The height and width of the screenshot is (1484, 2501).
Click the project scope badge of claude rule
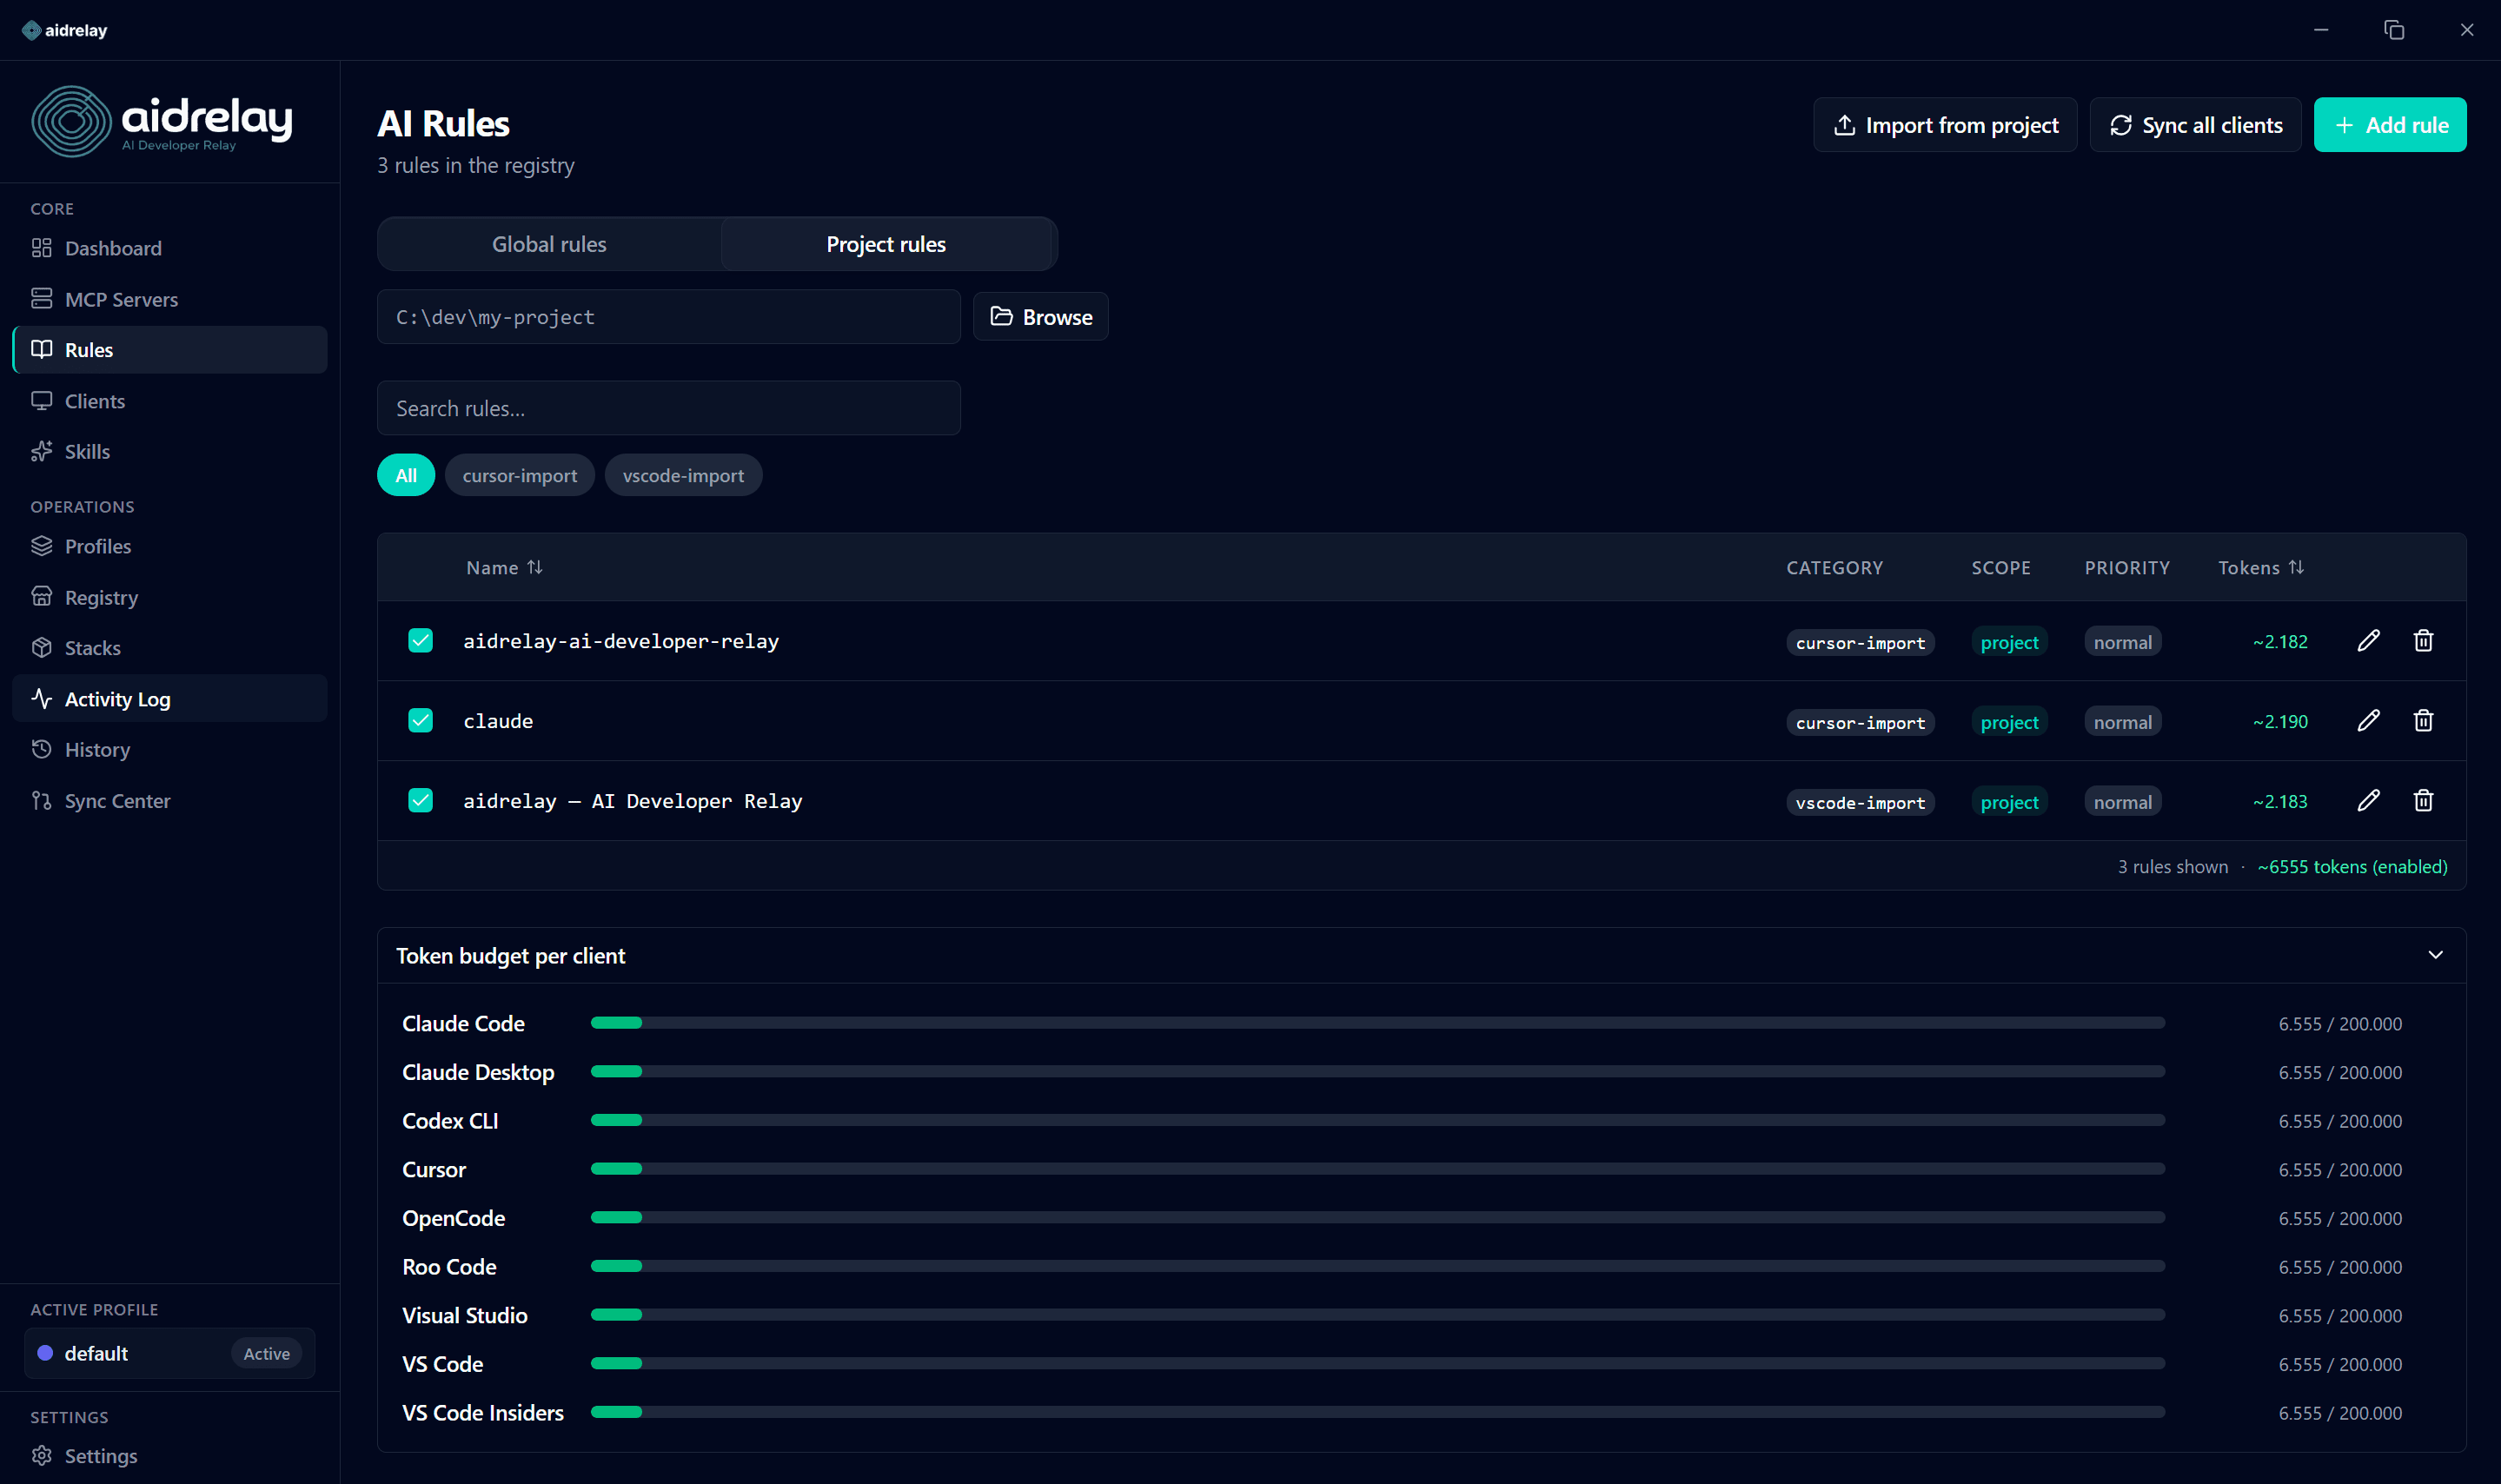2008,722
